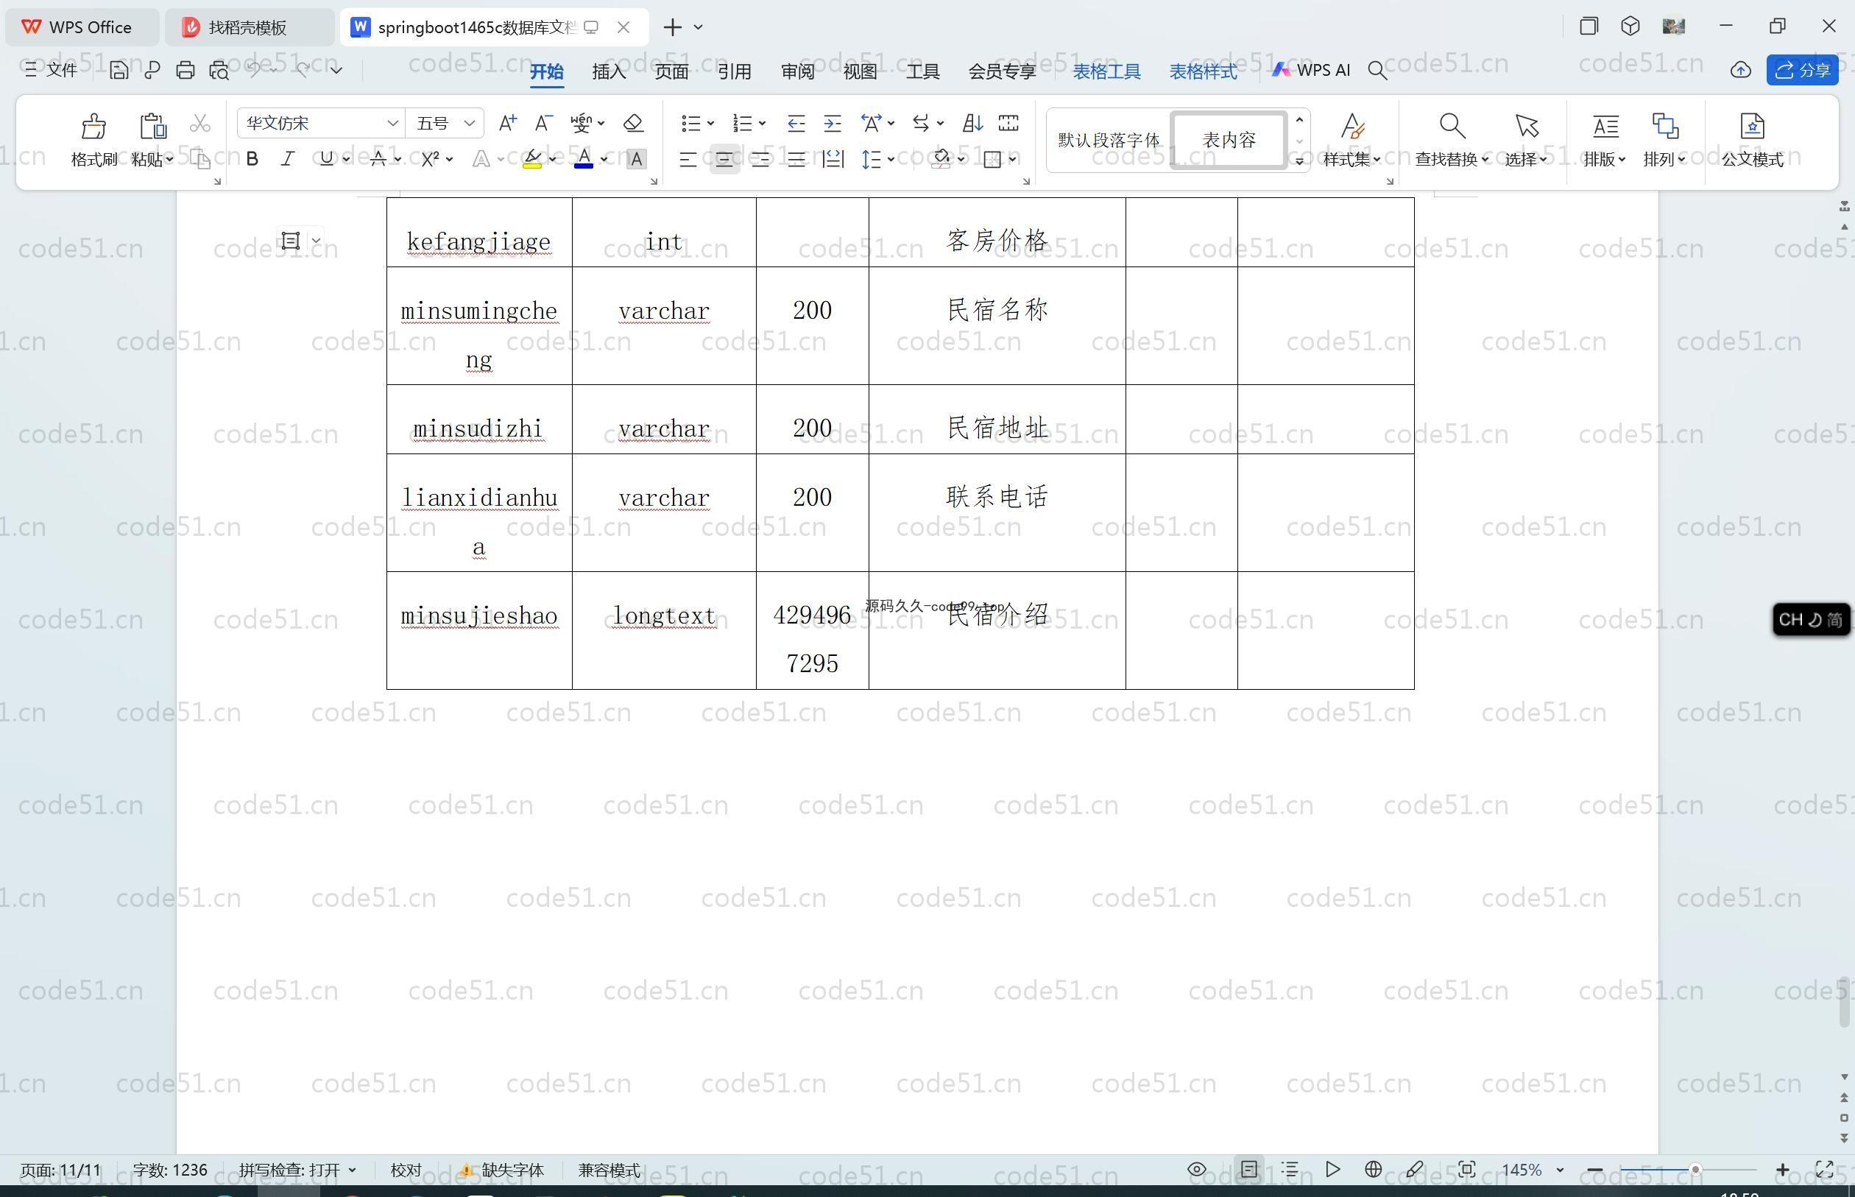Click the new tab plus button

672,27
